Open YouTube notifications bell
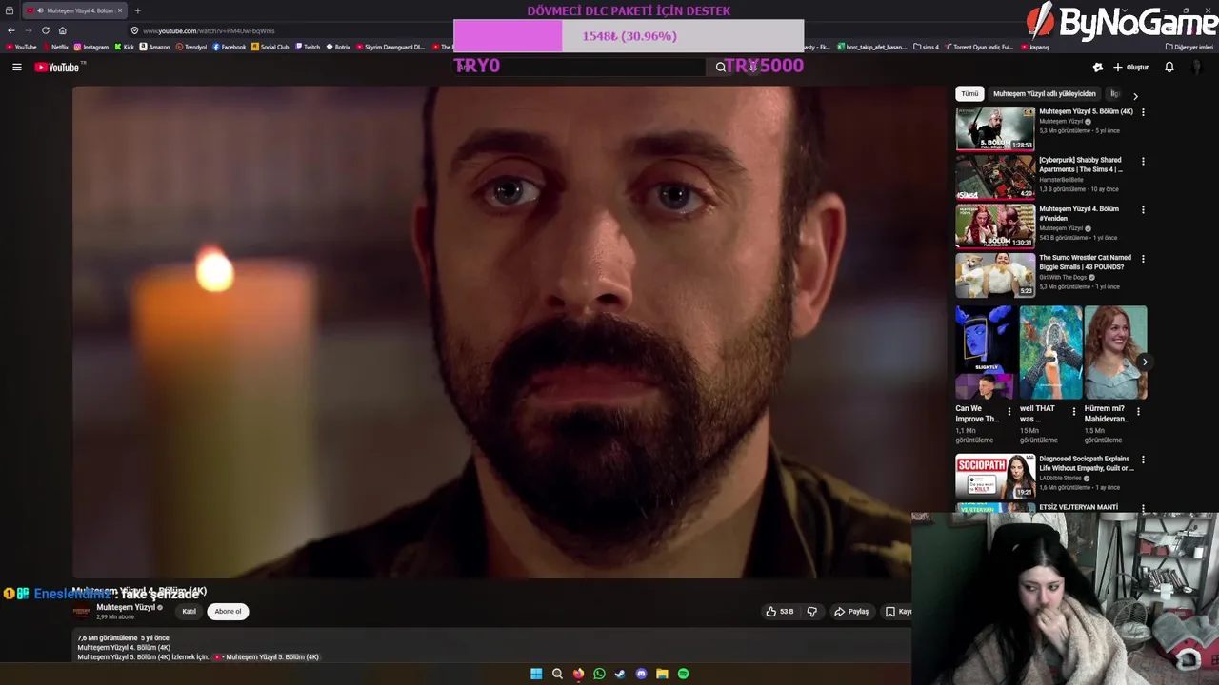This screenshot has width=1219, height=685. click(x=1169, y=68)
